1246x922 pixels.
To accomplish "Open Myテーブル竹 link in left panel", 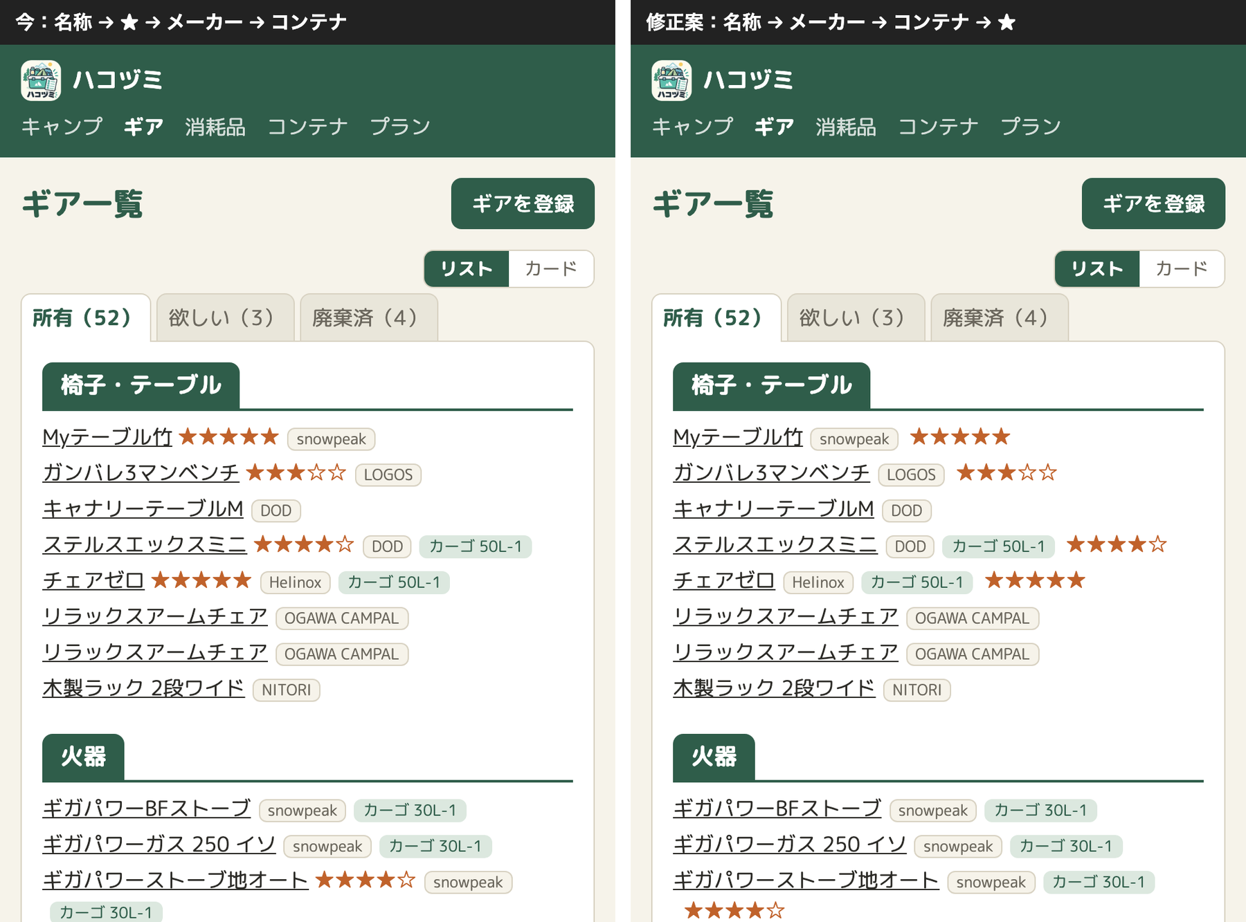I will [x=107, y=436].
